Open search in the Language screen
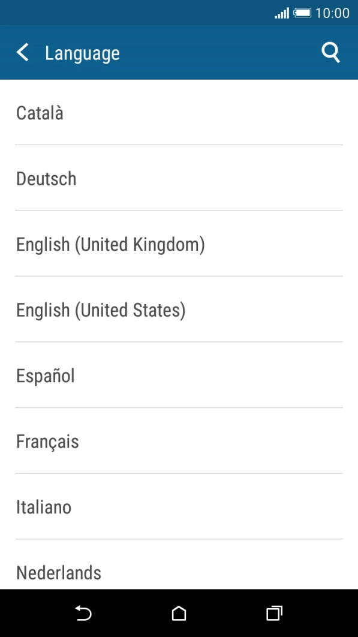Image resolution: width=358 pixels, height=637 pixels. (330, 52)
